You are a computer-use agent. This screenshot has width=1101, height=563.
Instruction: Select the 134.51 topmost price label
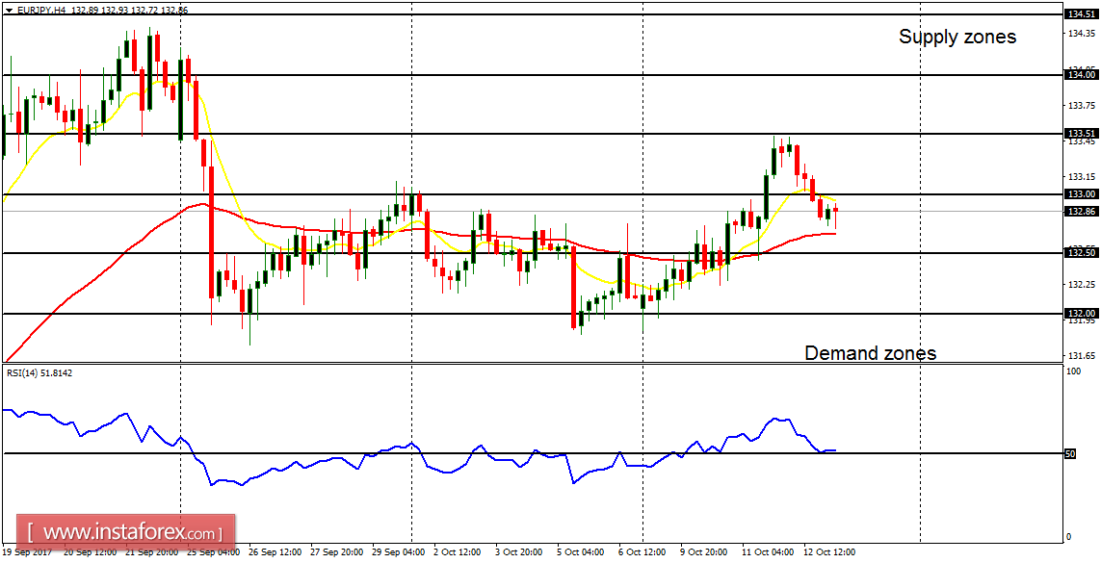[1082, 15]
